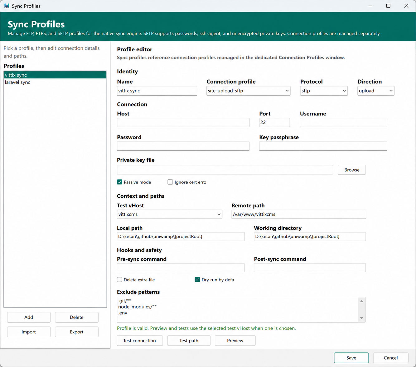This screenshot has height=367, width=416.
Task: Click the Password input field
Action: click(x=183, y=146)
